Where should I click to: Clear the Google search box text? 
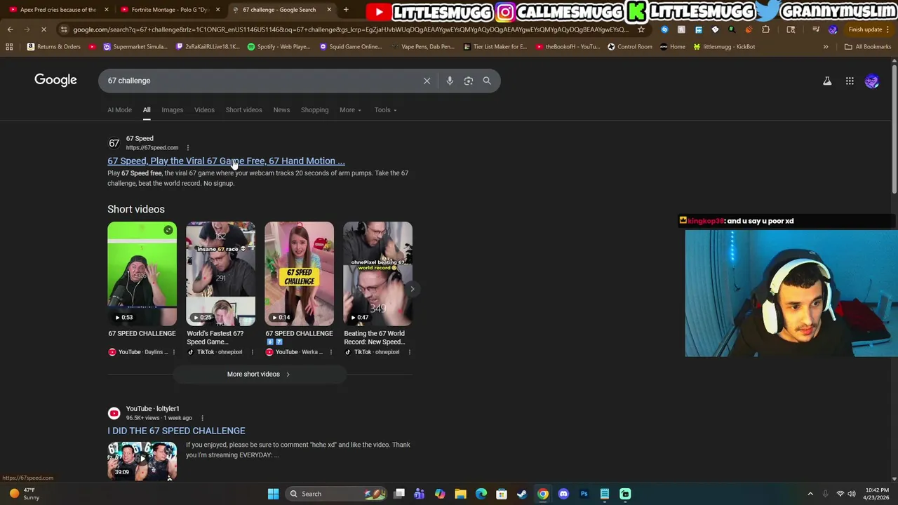427,81
